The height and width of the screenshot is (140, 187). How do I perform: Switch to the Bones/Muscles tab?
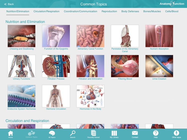tap(152, 11)
